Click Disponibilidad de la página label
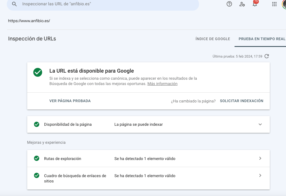 [x=68, y=125]
